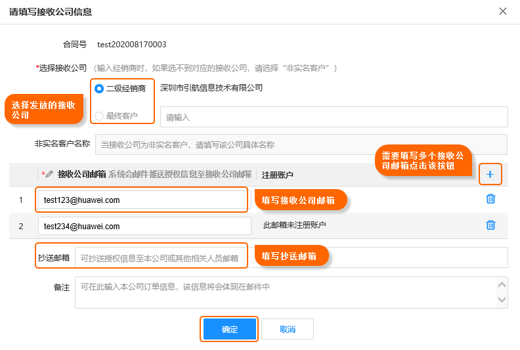Click the 接收公司邮箱 column header
Screen dimensions: 520x350
click(81, 174)
